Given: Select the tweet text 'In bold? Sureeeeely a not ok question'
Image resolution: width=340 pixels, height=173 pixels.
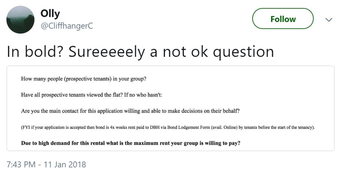Looking at the screenshot, I should (x=140, y=52).
